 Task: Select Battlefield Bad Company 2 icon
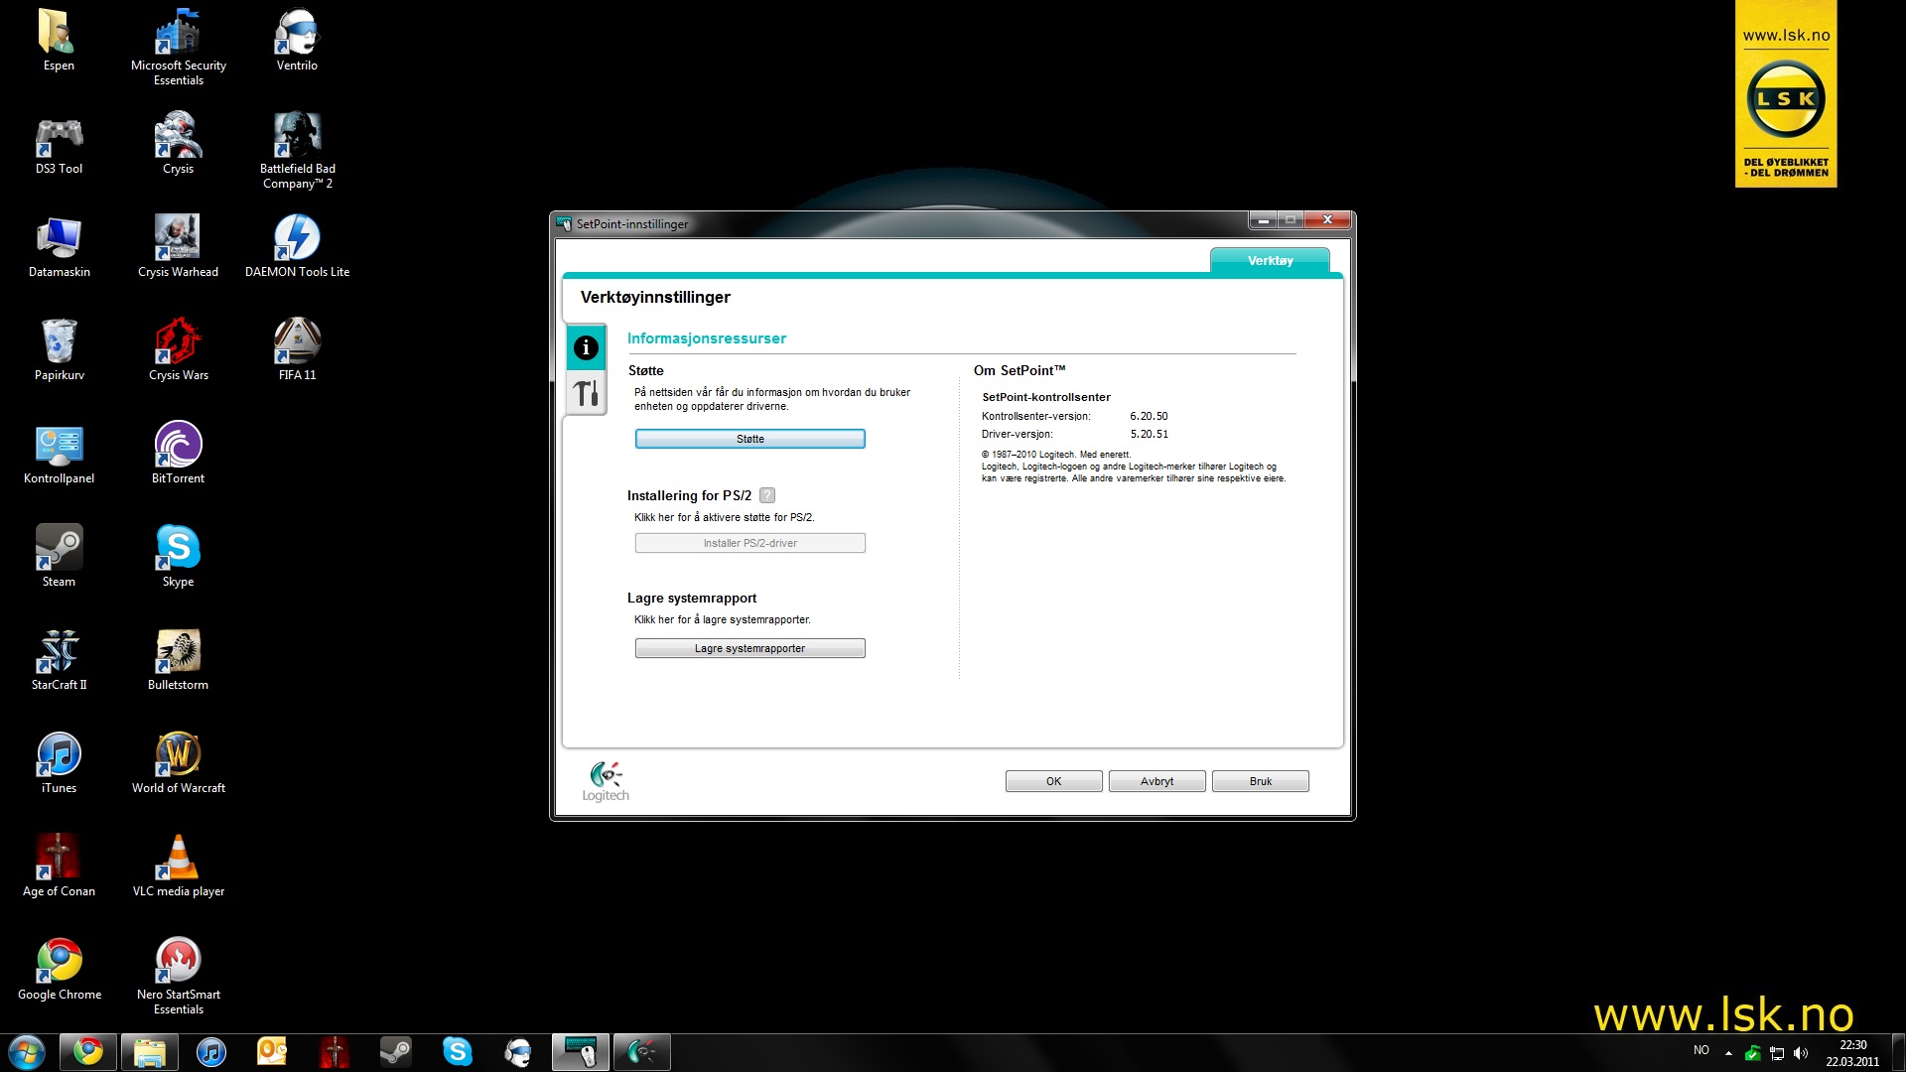(297, 151)
